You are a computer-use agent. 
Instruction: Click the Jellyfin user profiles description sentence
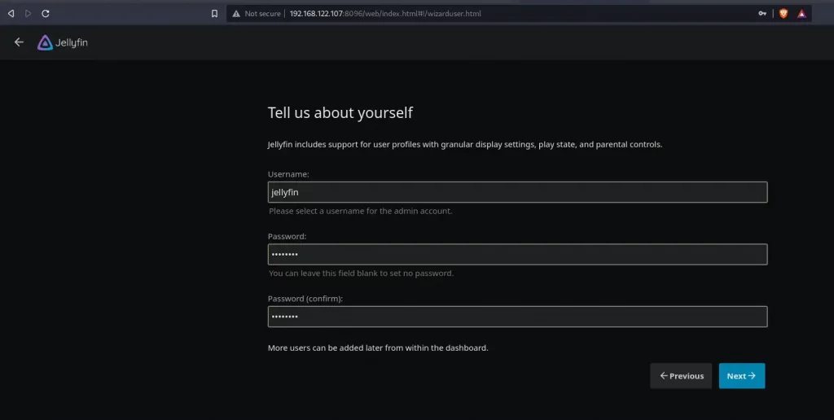tap(465, 145)
